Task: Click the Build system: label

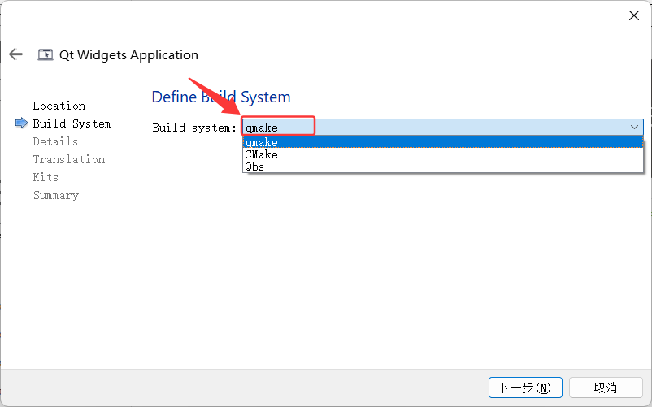Action: [x=194, y=128]
